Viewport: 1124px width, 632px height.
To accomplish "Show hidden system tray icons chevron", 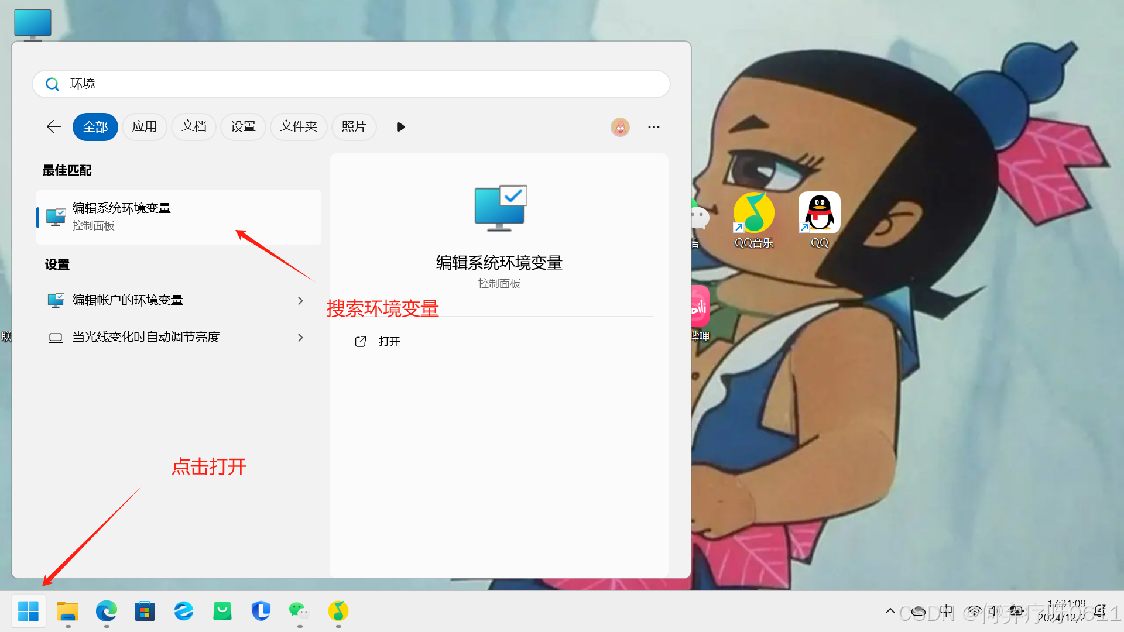I will pyautogui.click(x=890, y=611).
